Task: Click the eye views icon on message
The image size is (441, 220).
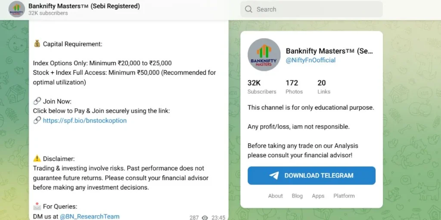Action: click(205, 217)
